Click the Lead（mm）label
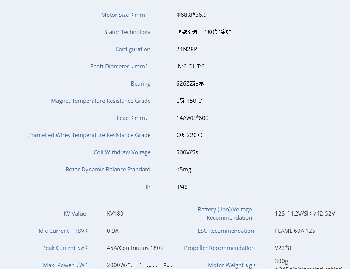Screen dimensions: 351x269 [x=133, y=118]
